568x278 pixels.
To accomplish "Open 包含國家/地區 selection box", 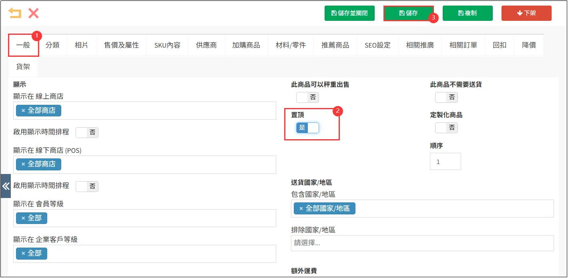I will [x=452, y=208].
